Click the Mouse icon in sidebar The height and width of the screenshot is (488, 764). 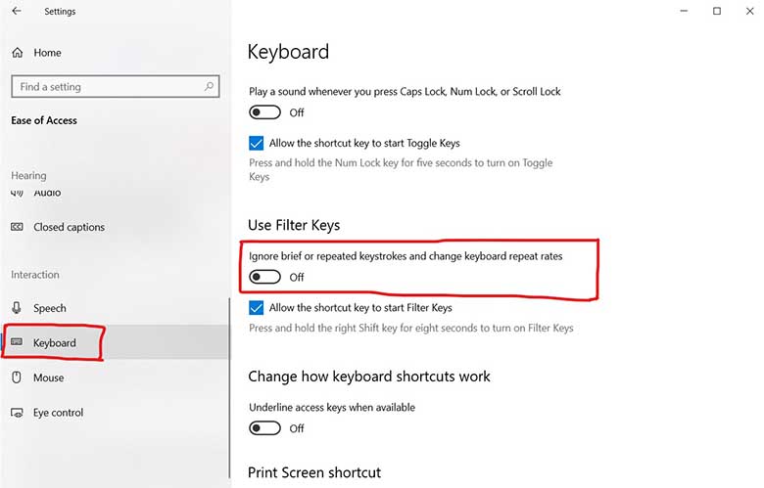tap(17, 377)
